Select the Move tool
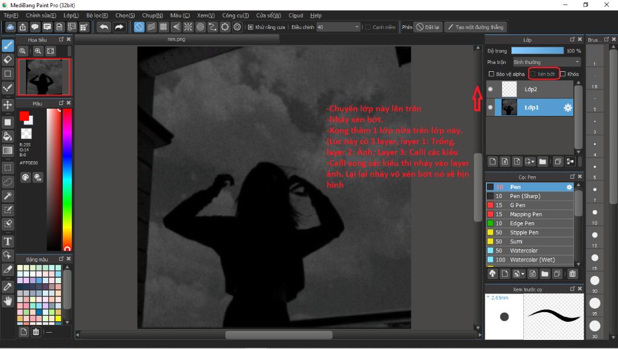 [8, 105]
